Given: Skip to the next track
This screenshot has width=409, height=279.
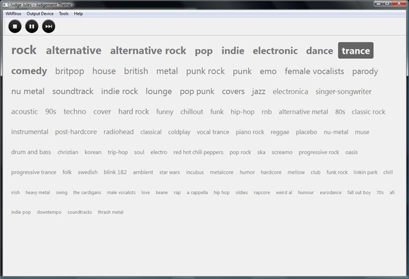Looking at the screenshot, I should [x=49, y=26].
